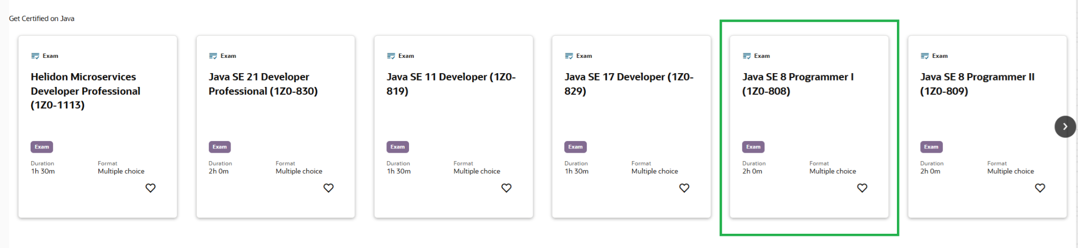Click exam type icon on Java SE 11 card
Image resolution: width=1078 pixels, height=248 pixels.
391,56
